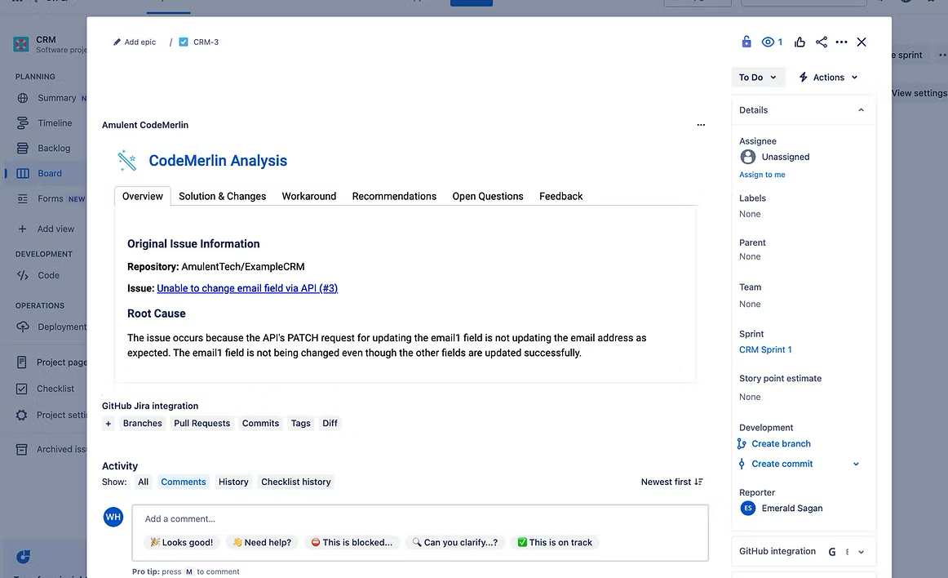Toggle the watch eye icon
Viewport: 948px width, 578px height.
pos(768,42)
